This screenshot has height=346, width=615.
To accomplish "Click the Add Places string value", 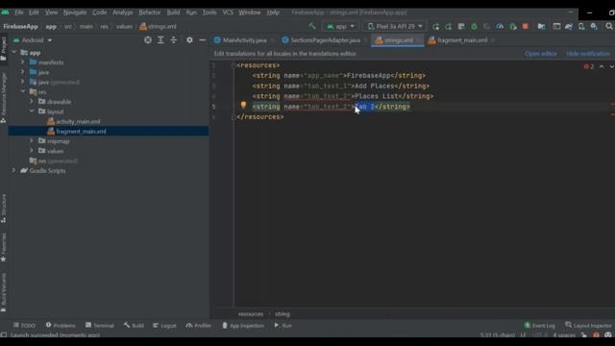I will (374, 86).
